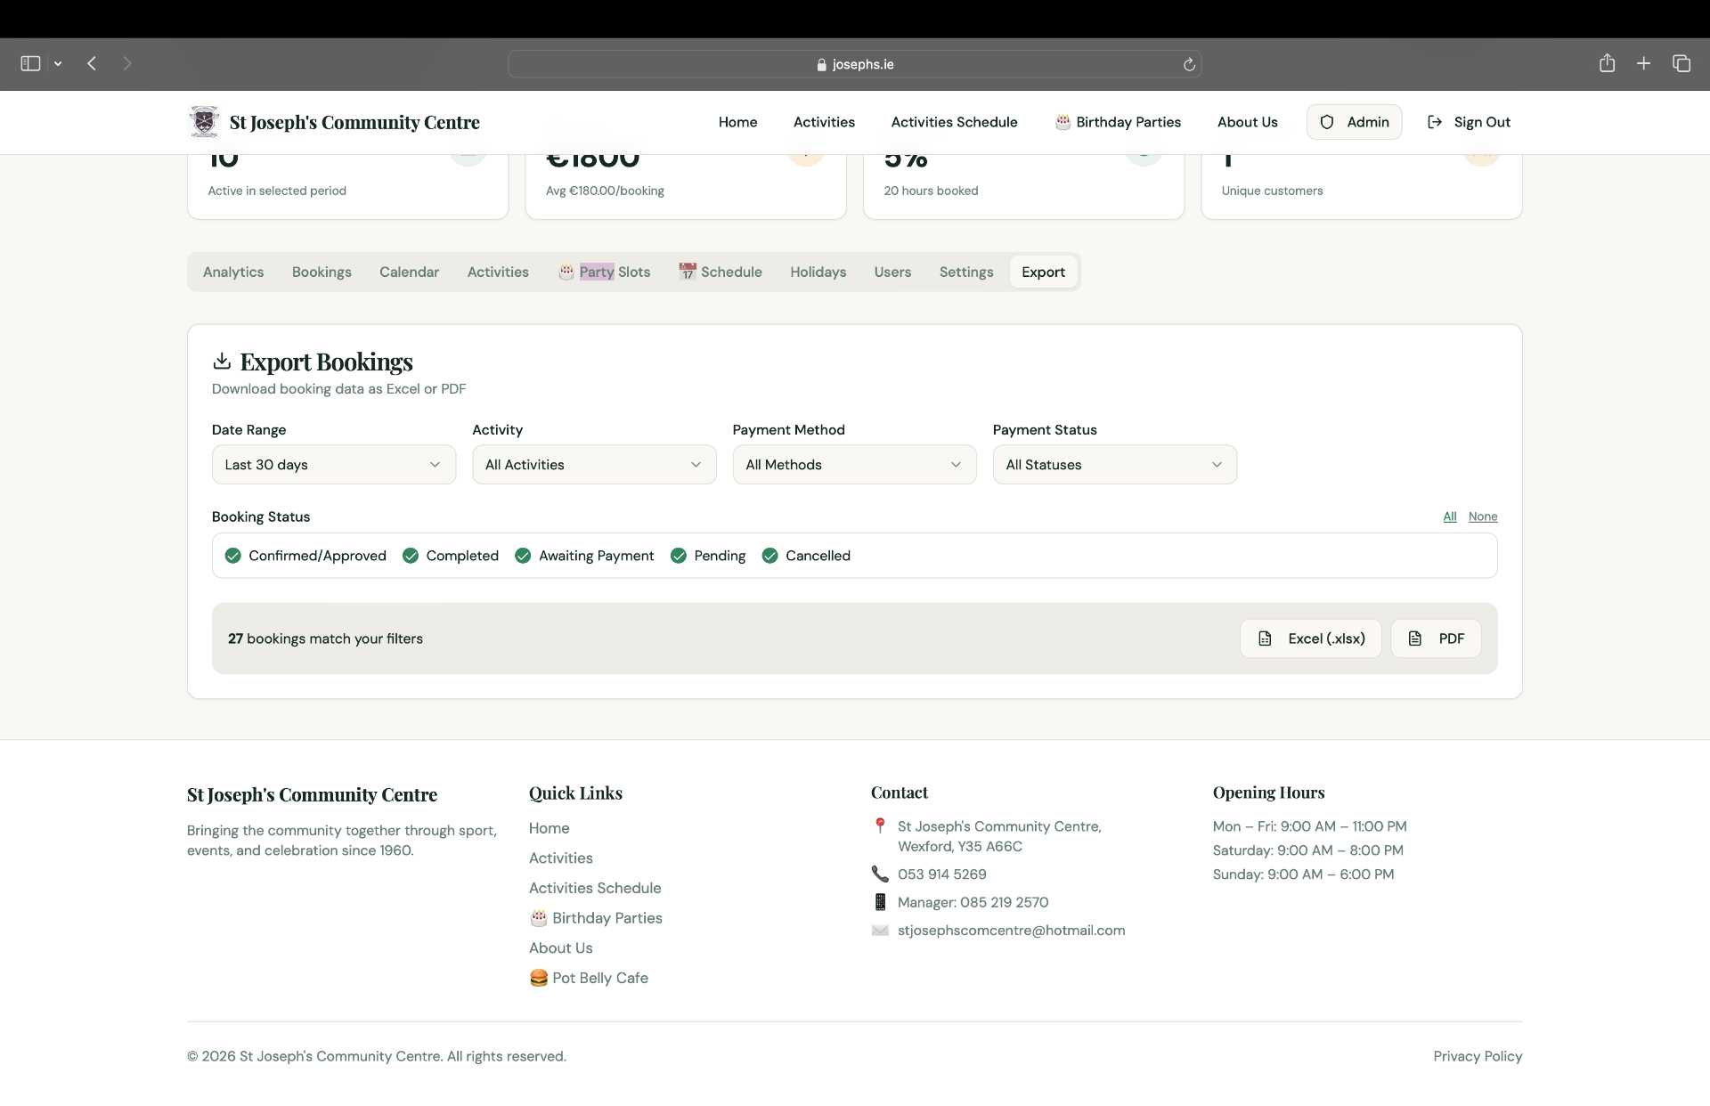This screenshot has width=1710, height=1106.
Task: Click the '20 hours booked' stat text
Action: tap(931, 191)
